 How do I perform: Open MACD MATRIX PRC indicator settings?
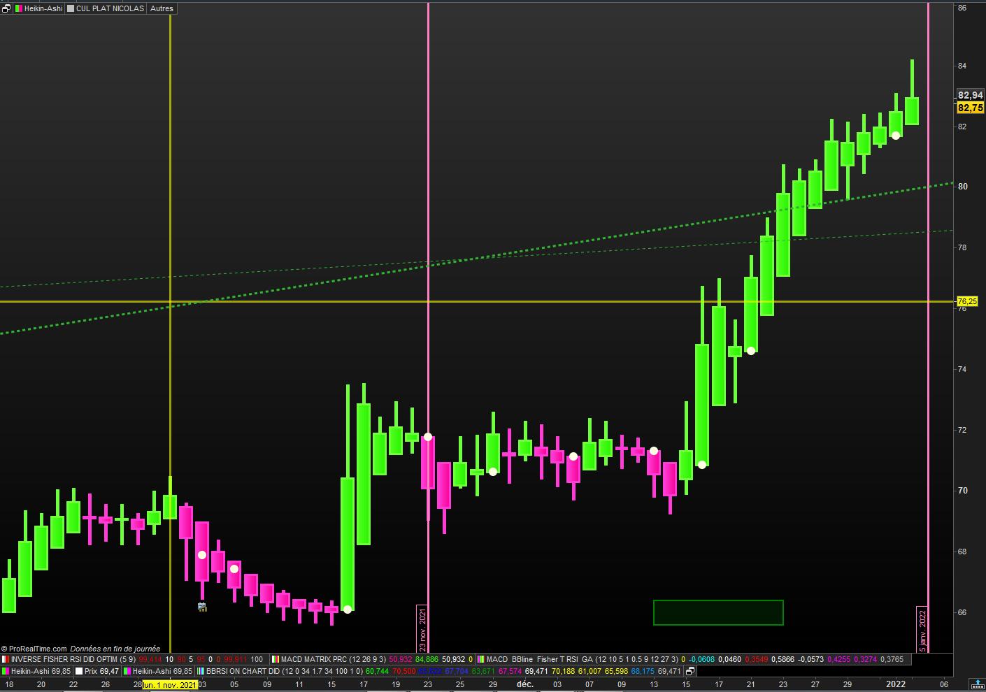[x=333, y=659]
